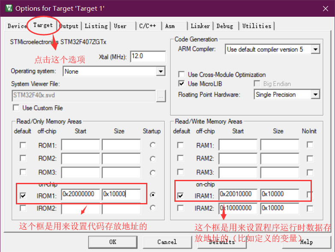
Task: Open the Listing tab
Action: pyautogui.click(x=96, y=26)
